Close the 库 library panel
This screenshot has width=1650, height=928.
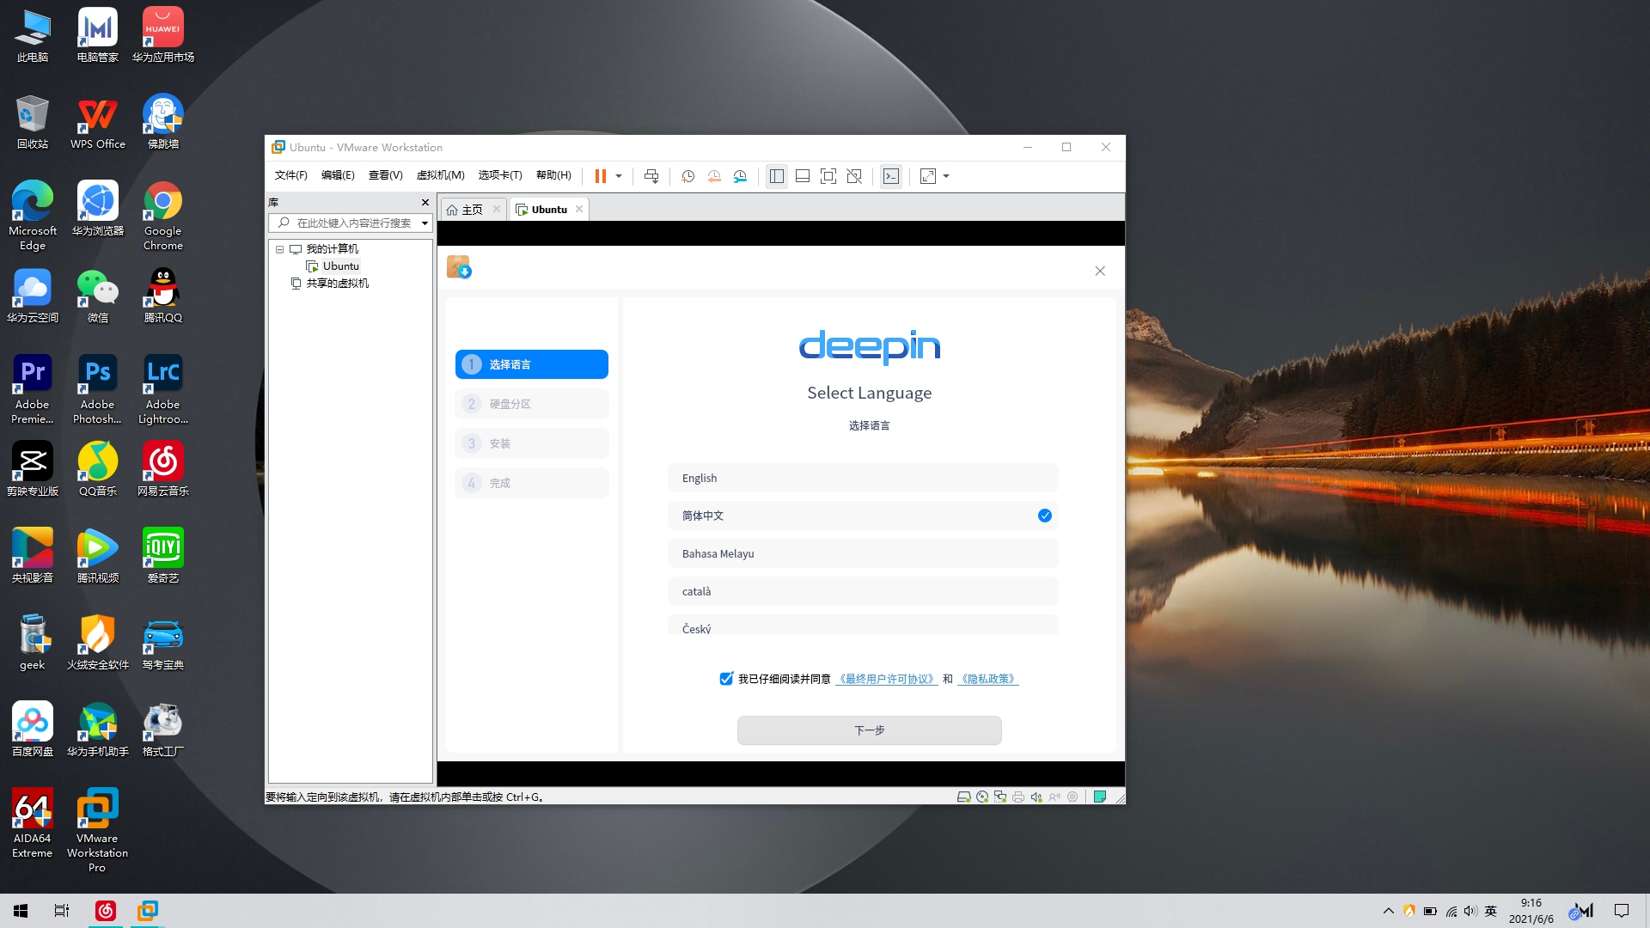point(425,203)
